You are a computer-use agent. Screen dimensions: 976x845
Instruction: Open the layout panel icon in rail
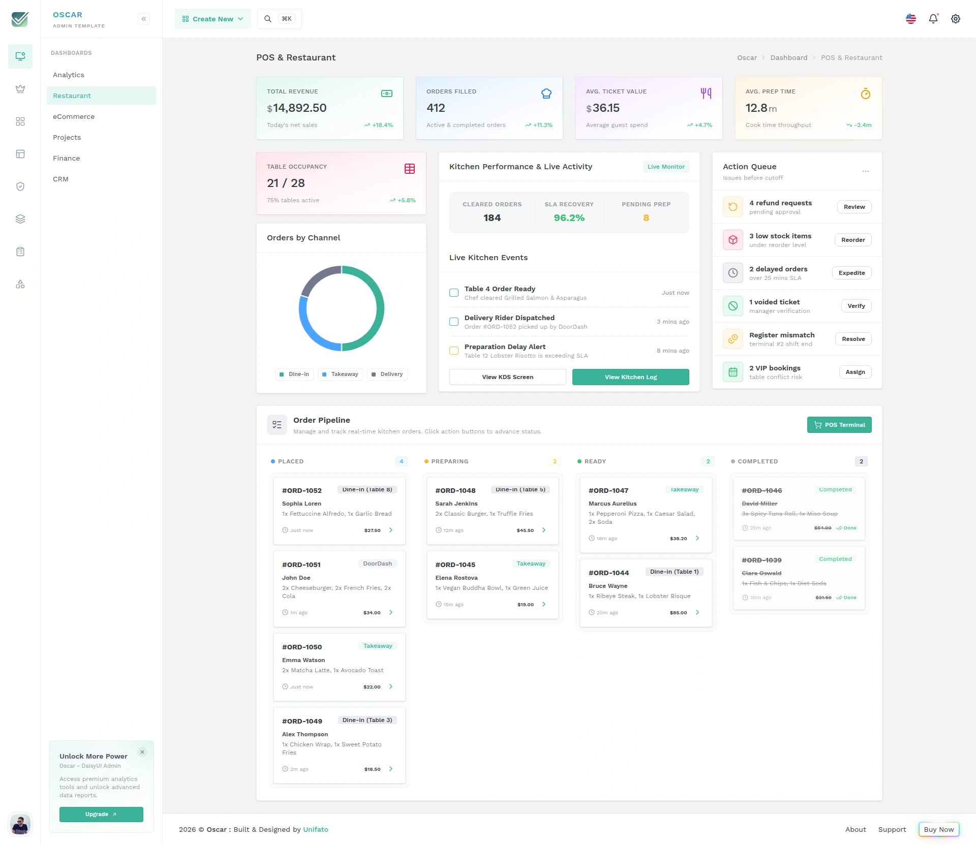click(x=20, y=154)
